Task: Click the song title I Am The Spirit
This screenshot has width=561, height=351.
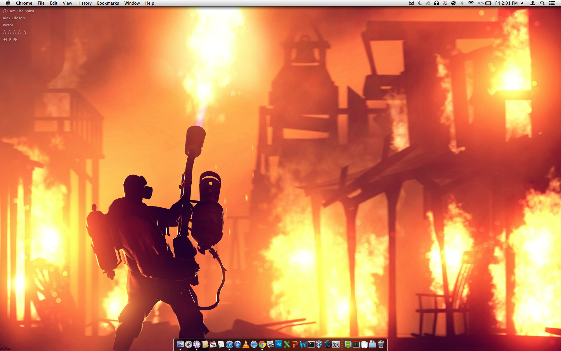Action: click(x=21, y=11)
